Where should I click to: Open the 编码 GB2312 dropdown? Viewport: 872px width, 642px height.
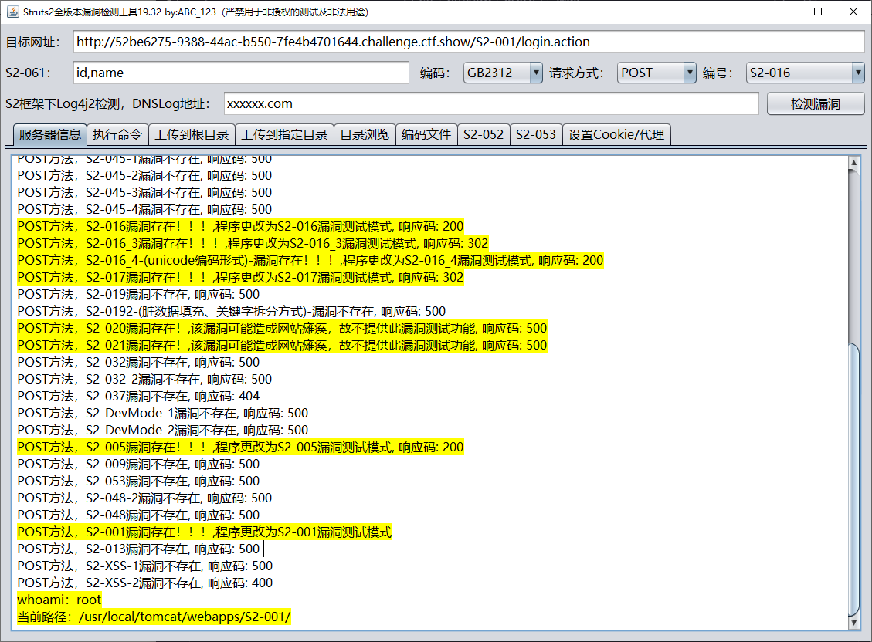tap(504, 73)
